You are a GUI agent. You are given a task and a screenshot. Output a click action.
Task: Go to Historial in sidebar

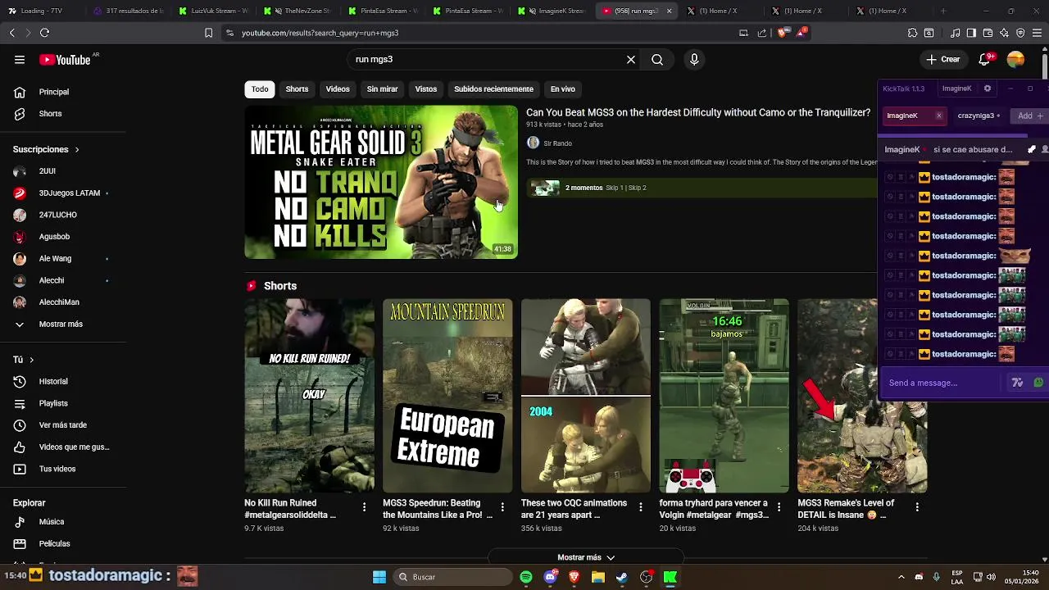[x=53, y=381]
